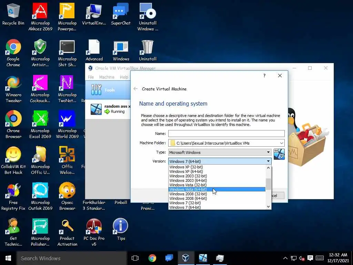The height and width of the screenshot is (265, 353).
Task: Select the random ass xp virtual machine
Action: coord(108,109)
